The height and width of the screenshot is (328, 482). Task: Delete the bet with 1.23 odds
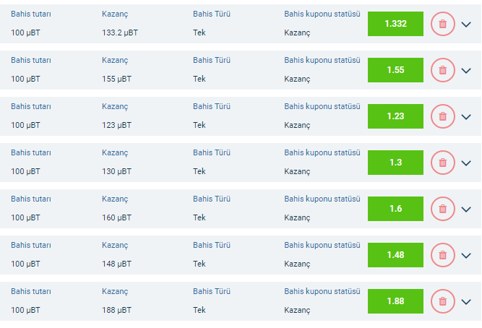click(443, 116)
